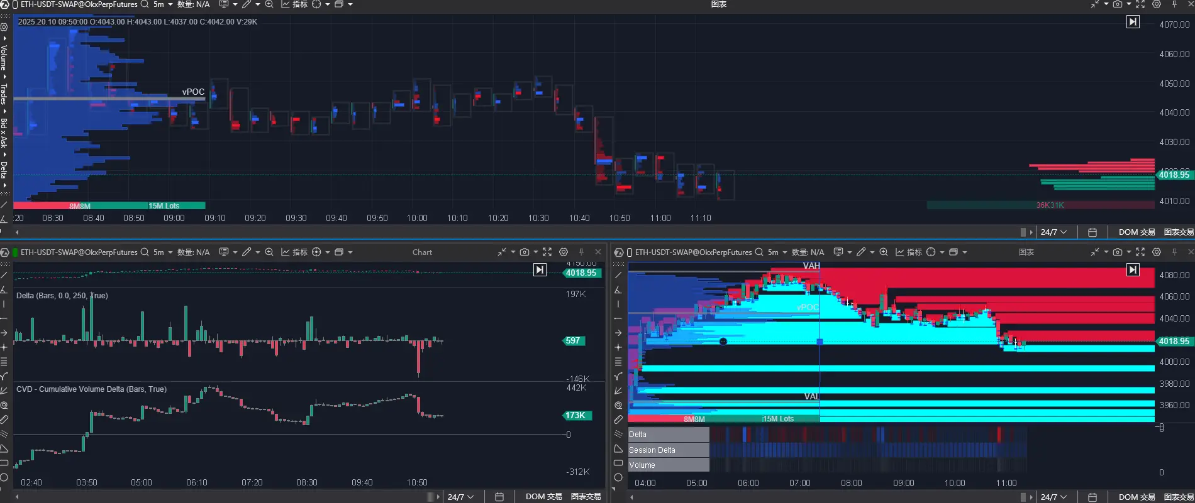
Task: Toggle the pin on the VAH profile panel
Action: coord(1174,252)
